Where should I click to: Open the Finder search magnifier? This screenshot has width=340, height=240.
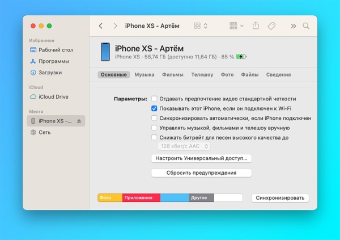tap(306, 26)
